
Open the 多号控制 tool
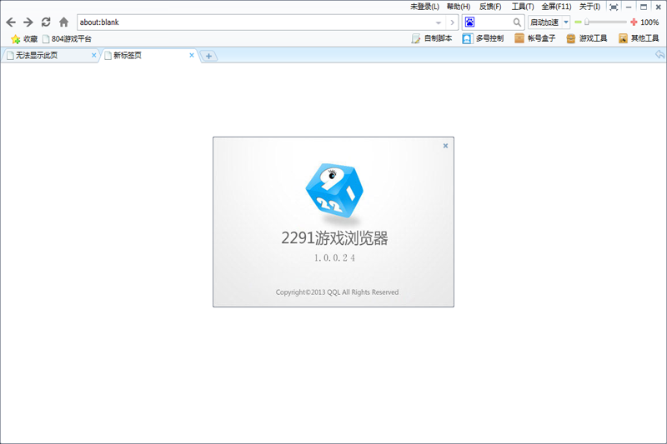point(483,38)
